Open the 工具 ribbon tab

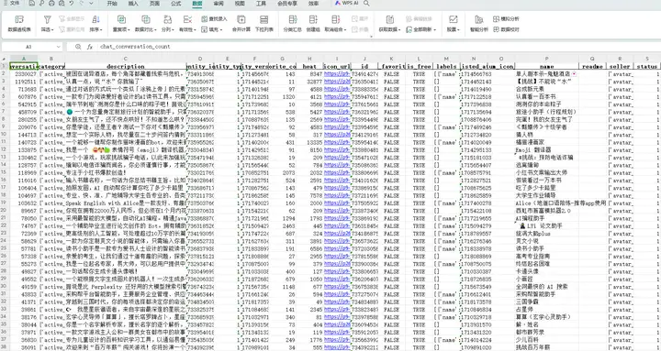tap(261, 4)
